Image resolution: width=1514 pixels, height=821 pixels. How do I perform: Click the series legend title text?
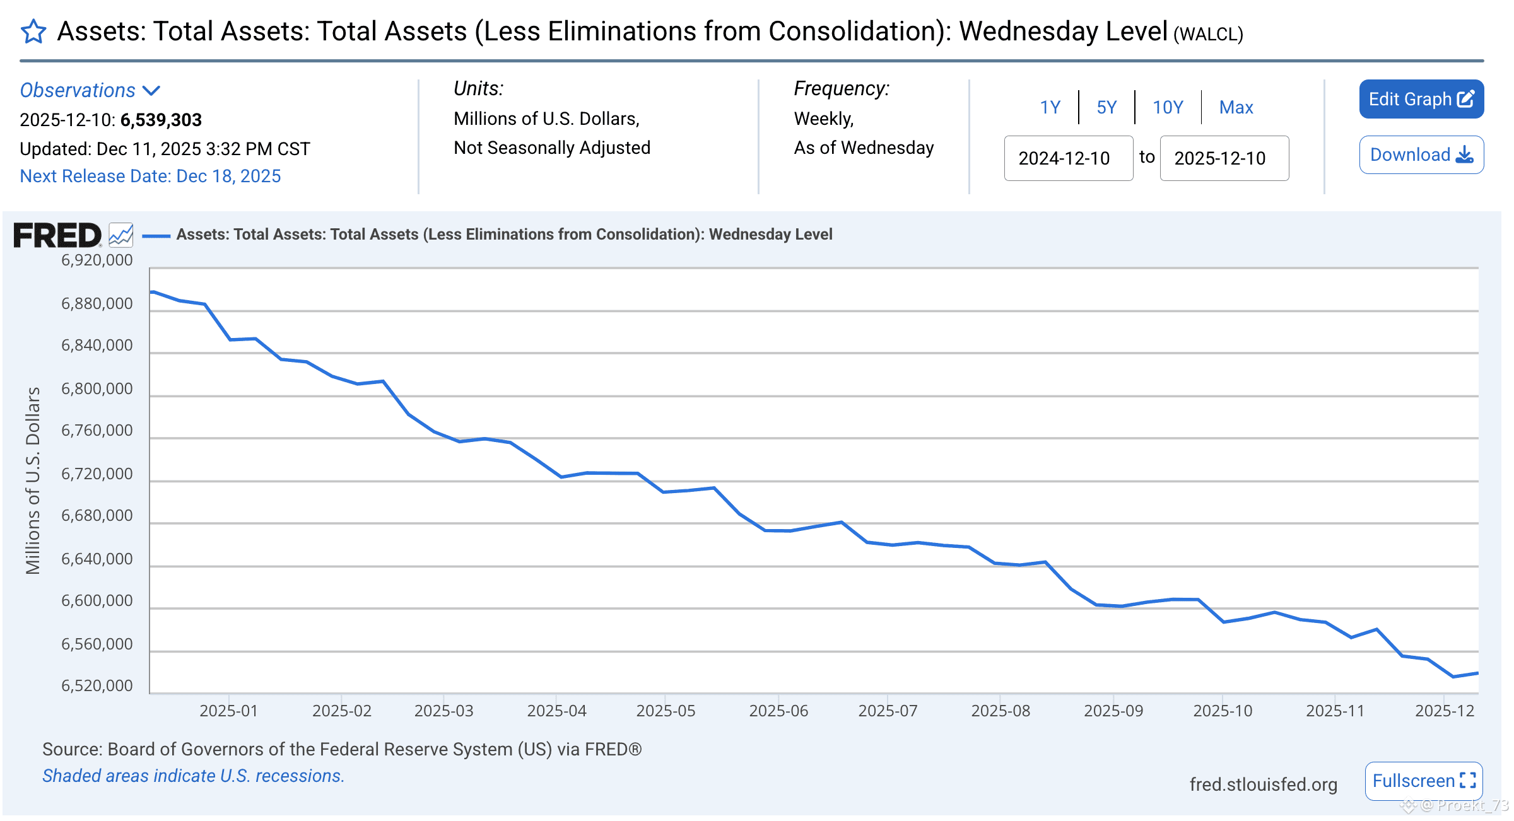[504, 235]
